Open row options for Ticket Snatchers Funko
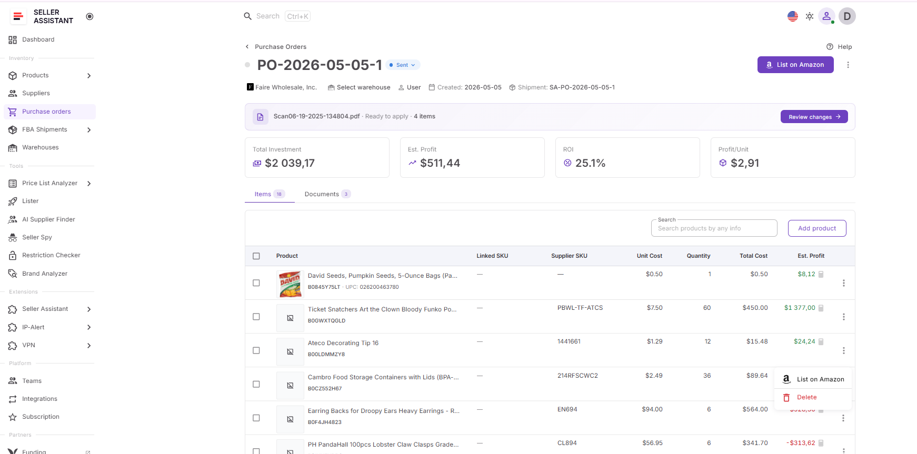This screenshot has width=917, height=454. click(x=844, y=317)
